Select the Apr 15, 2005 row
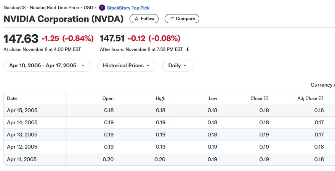The height and width of the screenshot is (171, 335). click(169, 110)
